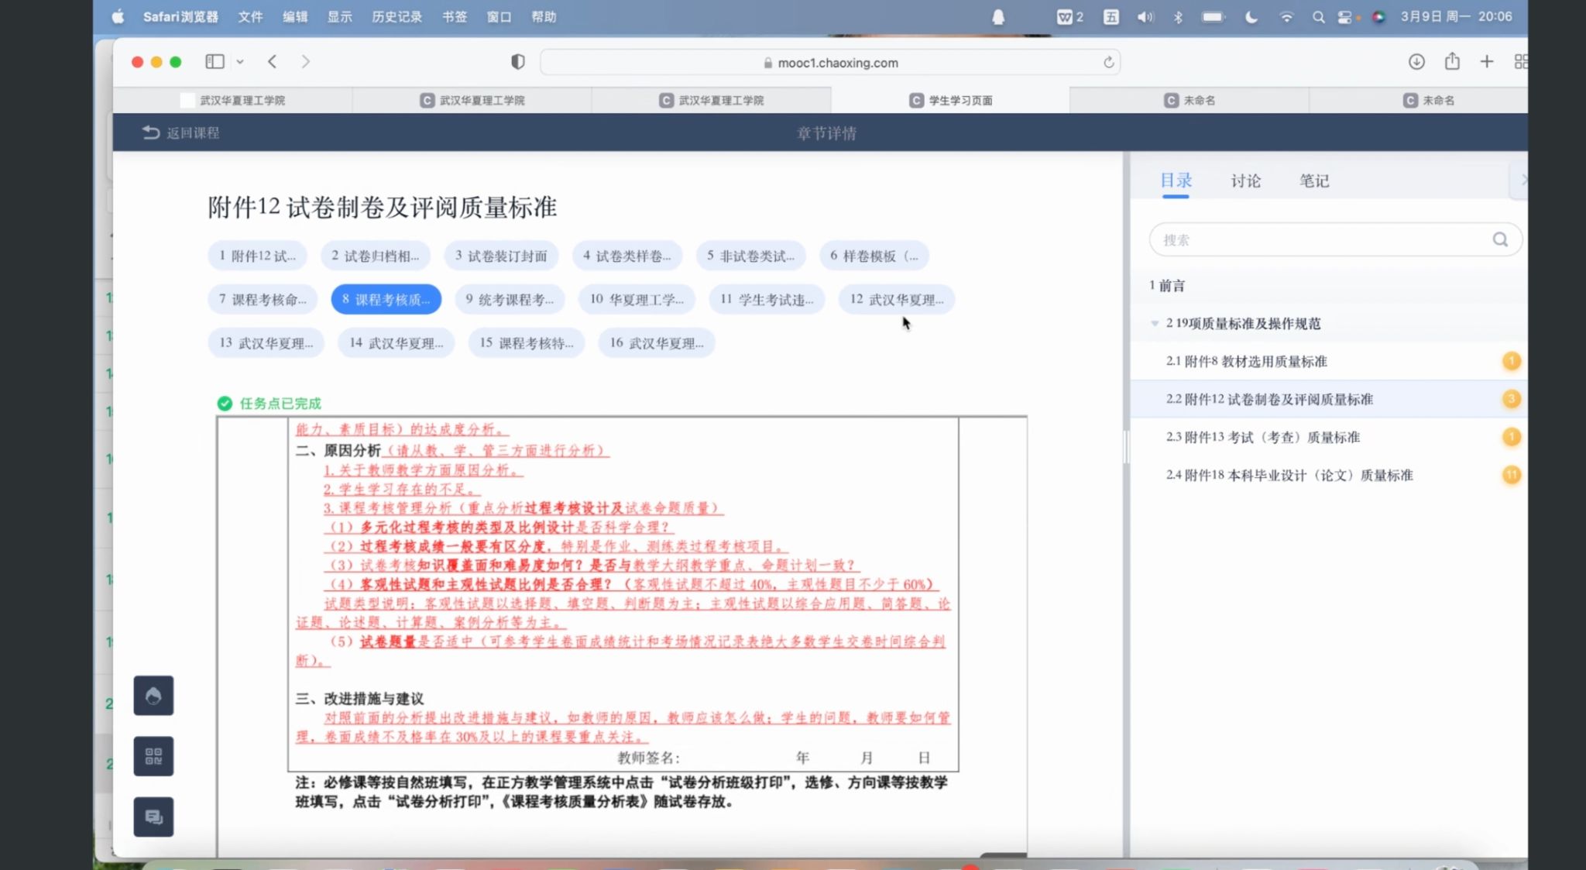The image size is (1586, 870).
Task: Select the 9 统考课程考 chapter button
Action: point(510,300)
